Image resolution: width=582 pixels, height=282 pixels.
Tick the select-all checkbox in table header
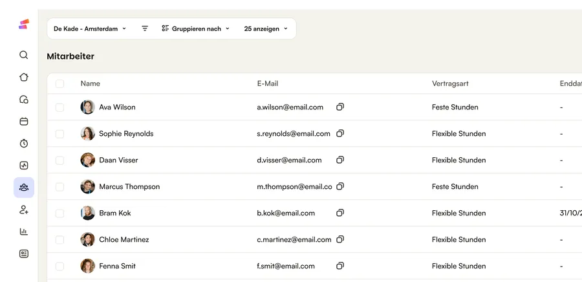pyautogui.click(x=59, y=84)
